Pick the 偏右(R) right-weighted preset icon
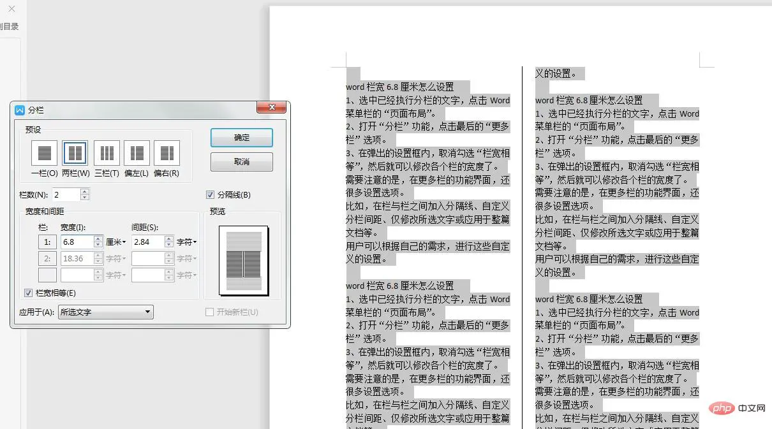This screenshot has height=429, width=772. click(x=167, y=153)
